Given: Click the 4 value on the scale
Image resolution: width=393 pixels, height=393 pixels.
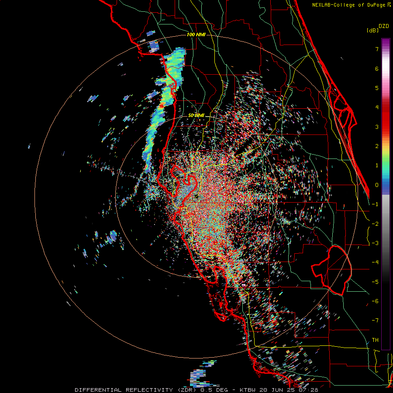Looking at the screenshot, I should coord(377,107).
